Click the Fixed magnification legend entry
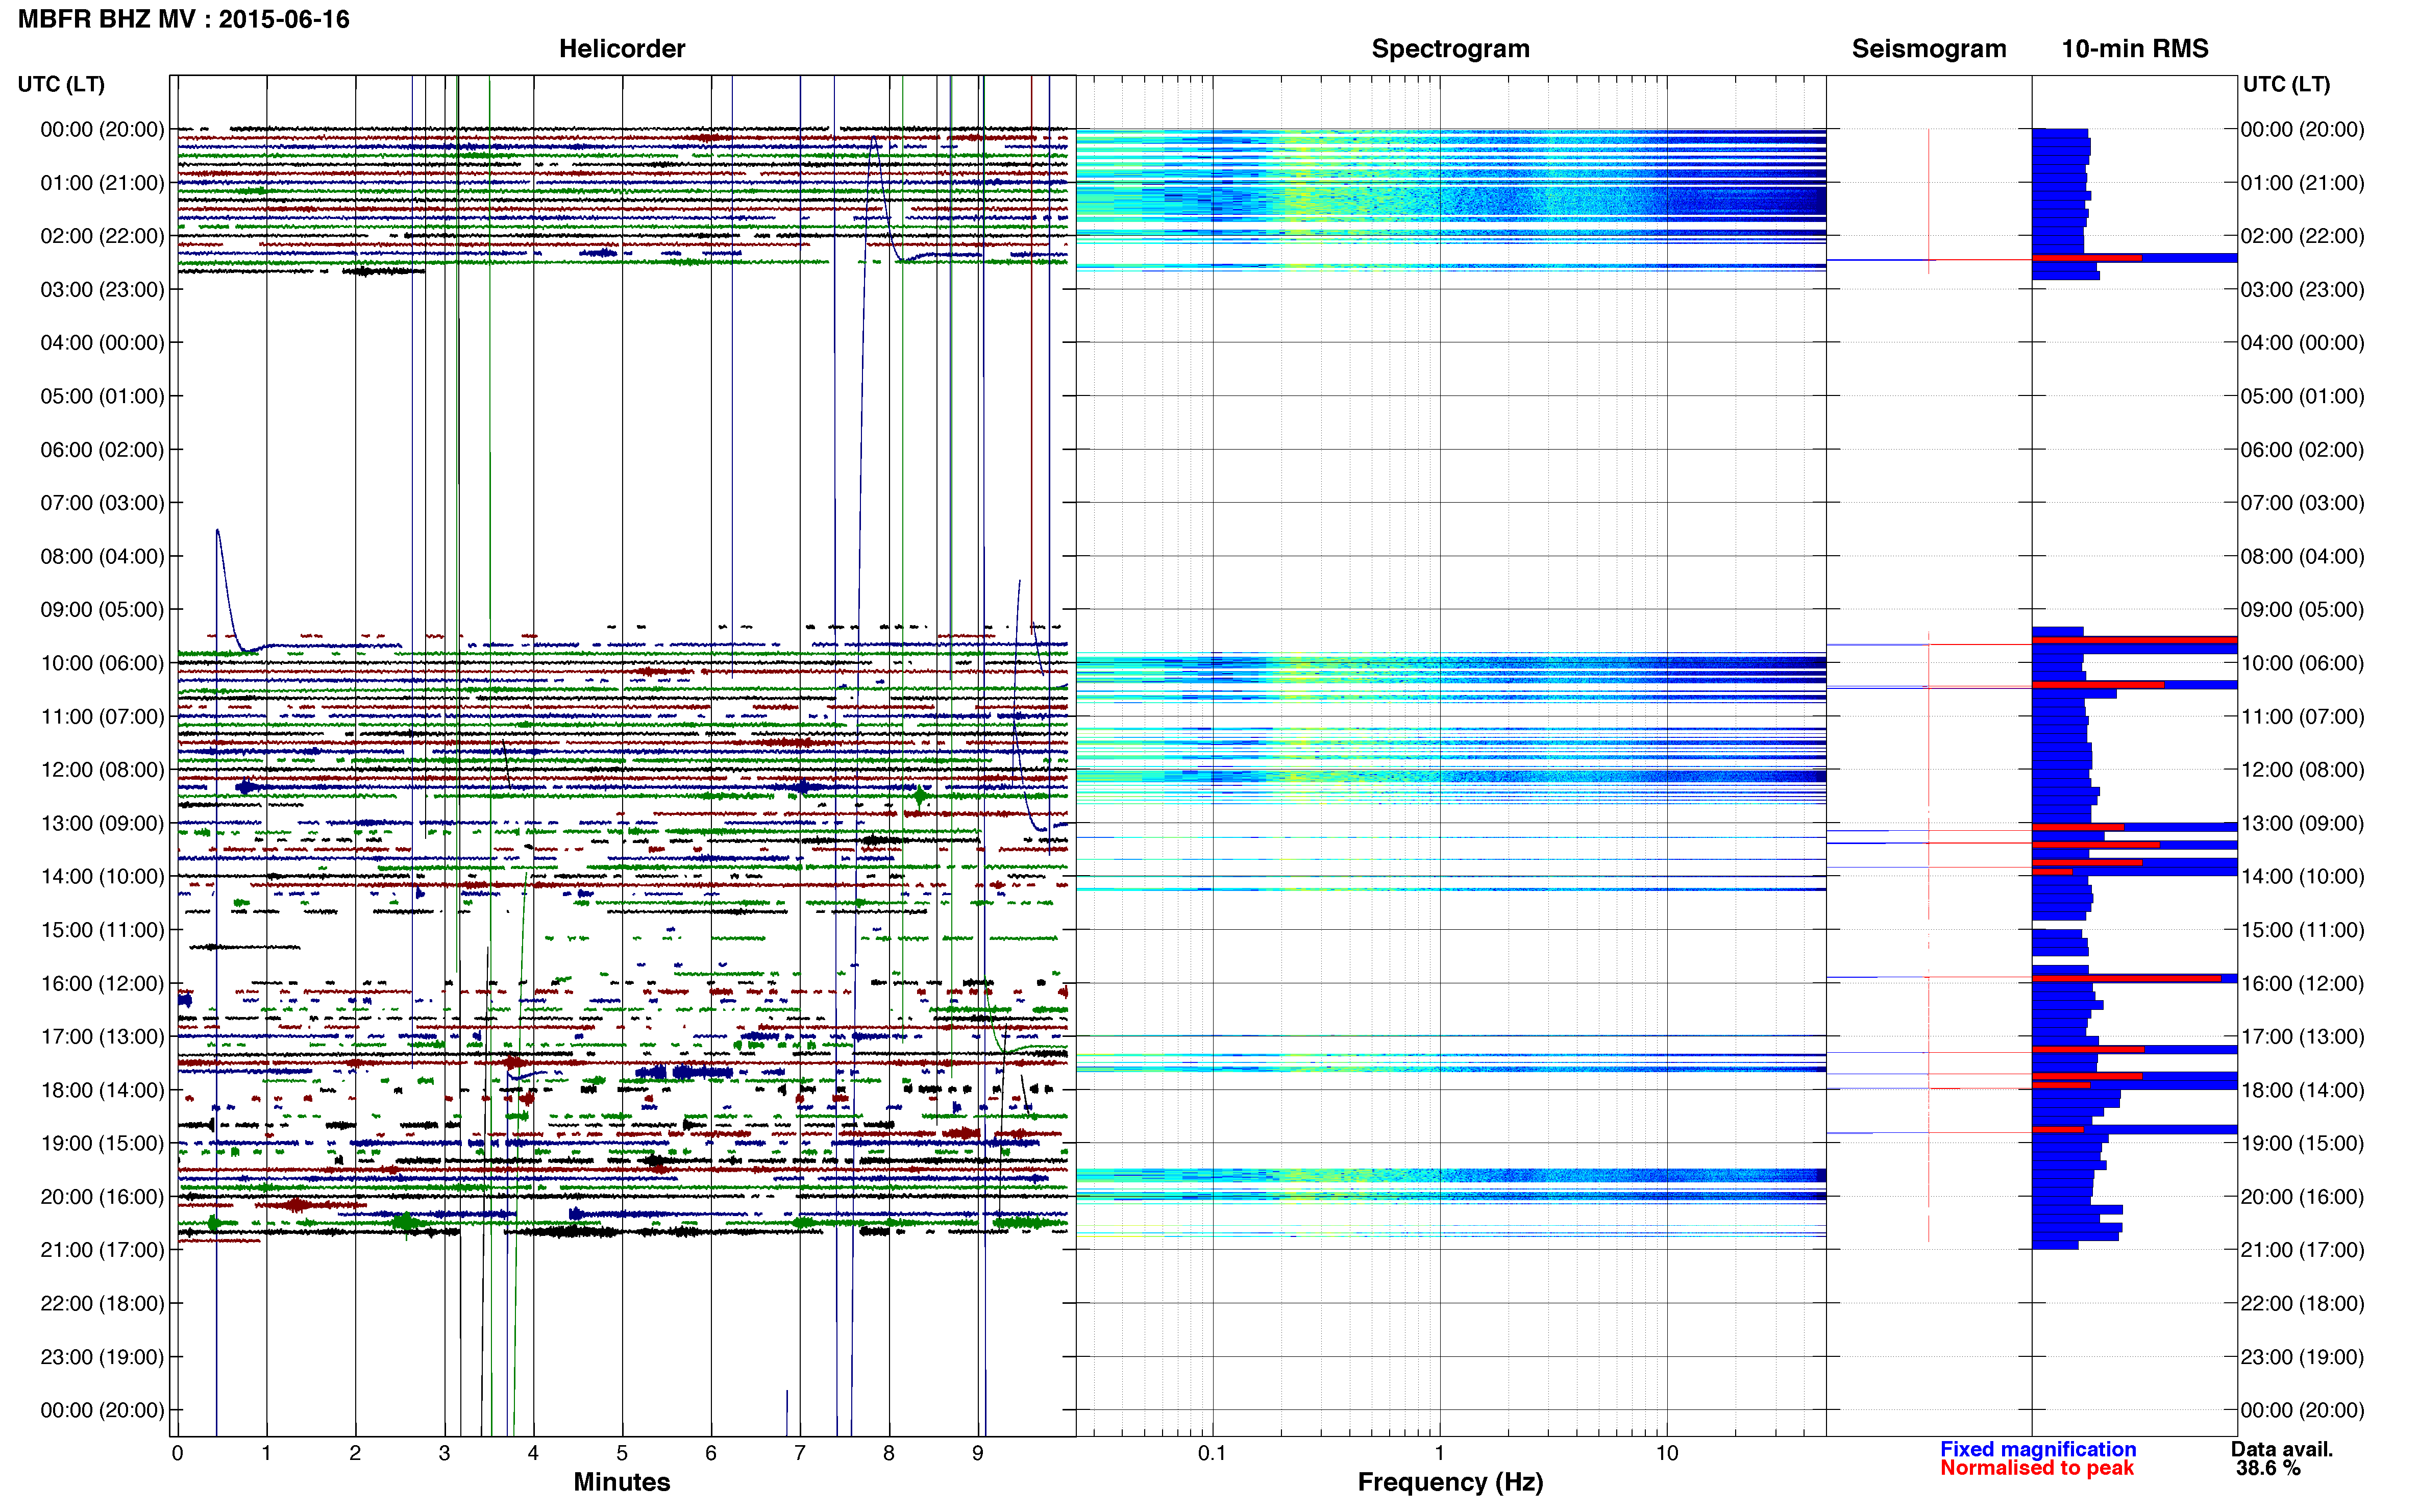This screenshot has height=1512, width=2419. (2038, 1449)
